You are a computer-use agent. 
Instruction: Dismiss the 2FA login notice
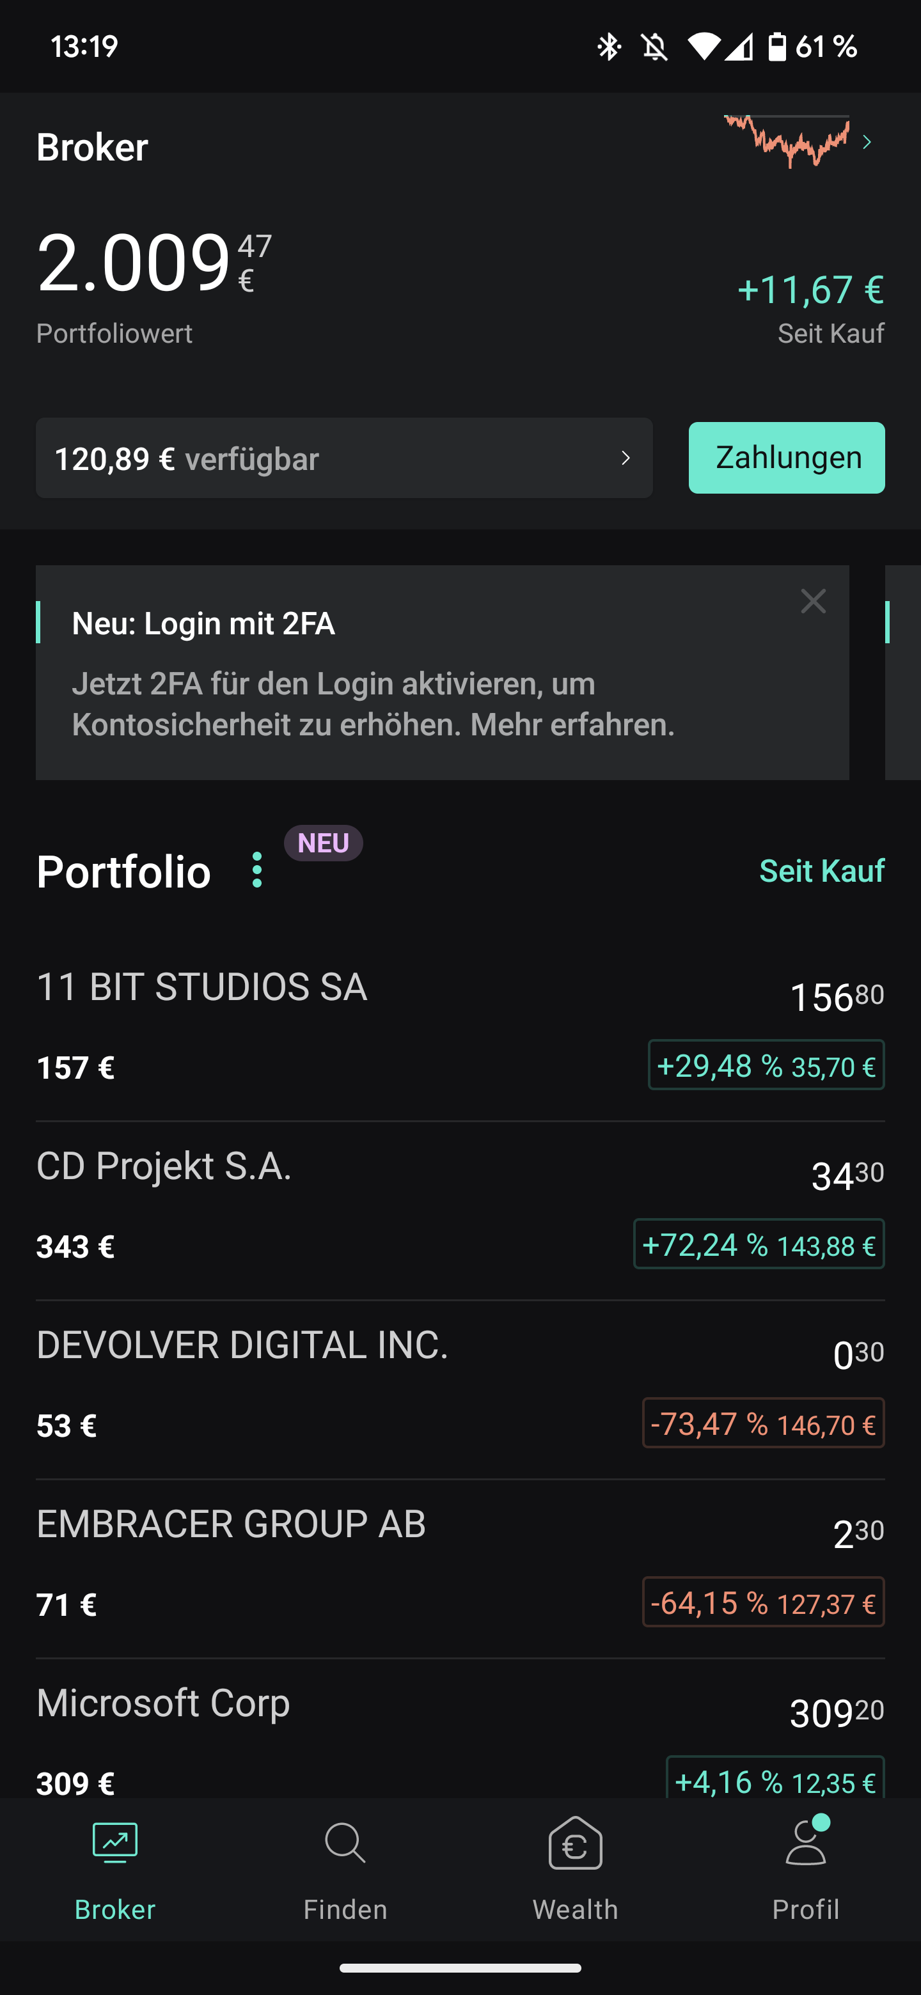pos(814,601)
